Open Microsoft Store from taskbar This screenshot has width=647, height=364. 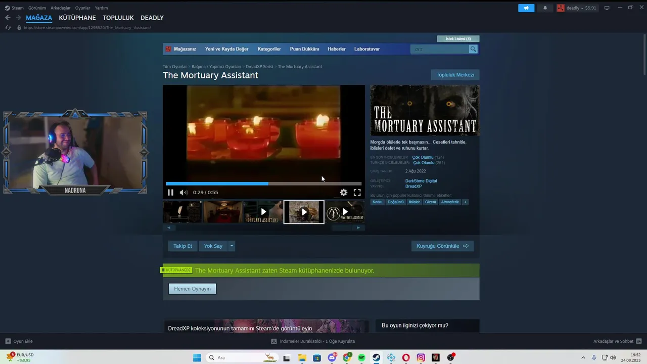click(317, 357)
